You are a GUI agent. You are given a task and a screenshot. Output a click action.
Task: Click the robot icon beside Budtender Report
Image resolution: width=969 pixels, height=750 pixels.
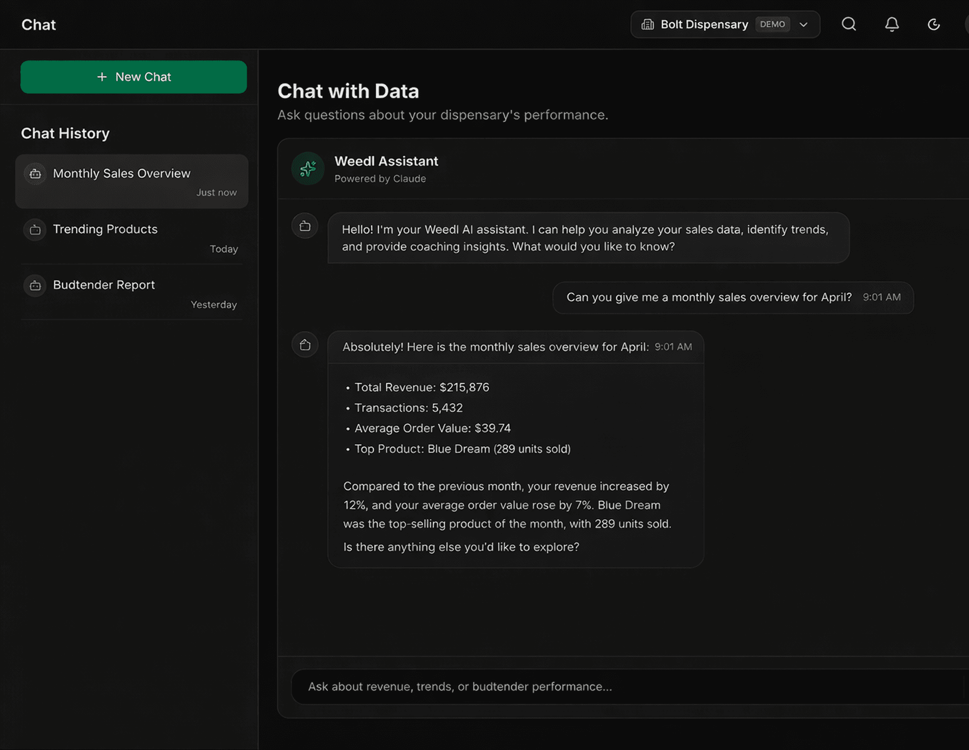(x=35, y=285)
